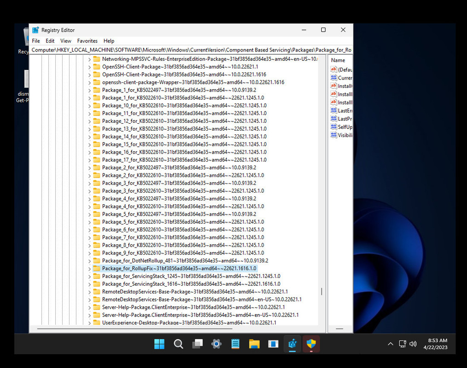Select Package_16_for_KB5022610 tree key
The height and width of the screenshot is (368, 467).
point(184,152)
